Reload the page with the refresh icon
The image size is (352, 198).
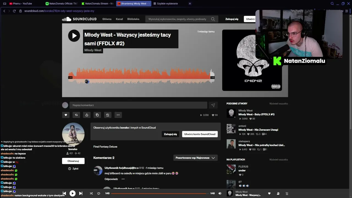[14, 11]
